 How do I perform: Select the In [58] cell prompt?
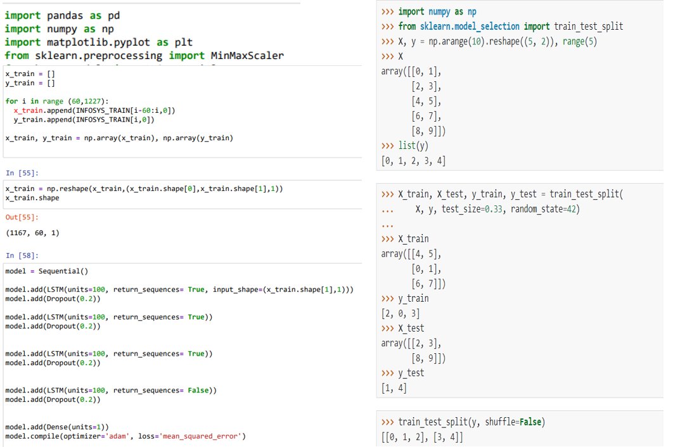(x=22, y=256)
